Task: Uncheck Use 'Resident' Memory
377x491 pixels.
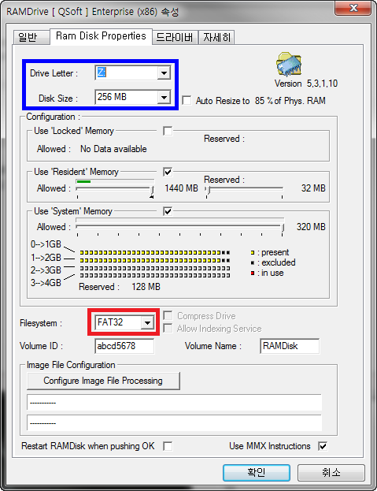Action: 168,172
